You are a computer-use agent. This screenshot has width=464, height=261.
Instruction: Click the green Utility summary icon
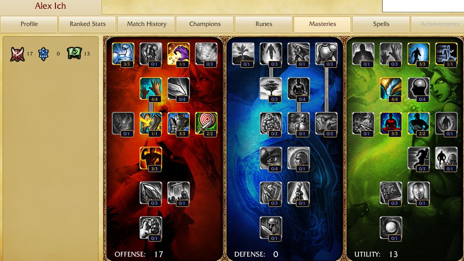[x=74, y=53]
